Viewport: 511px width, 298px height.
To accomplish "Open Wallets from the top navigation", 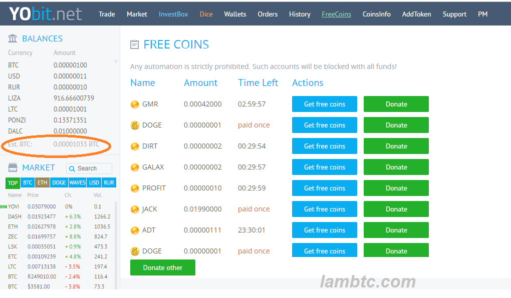I will 235,14.
